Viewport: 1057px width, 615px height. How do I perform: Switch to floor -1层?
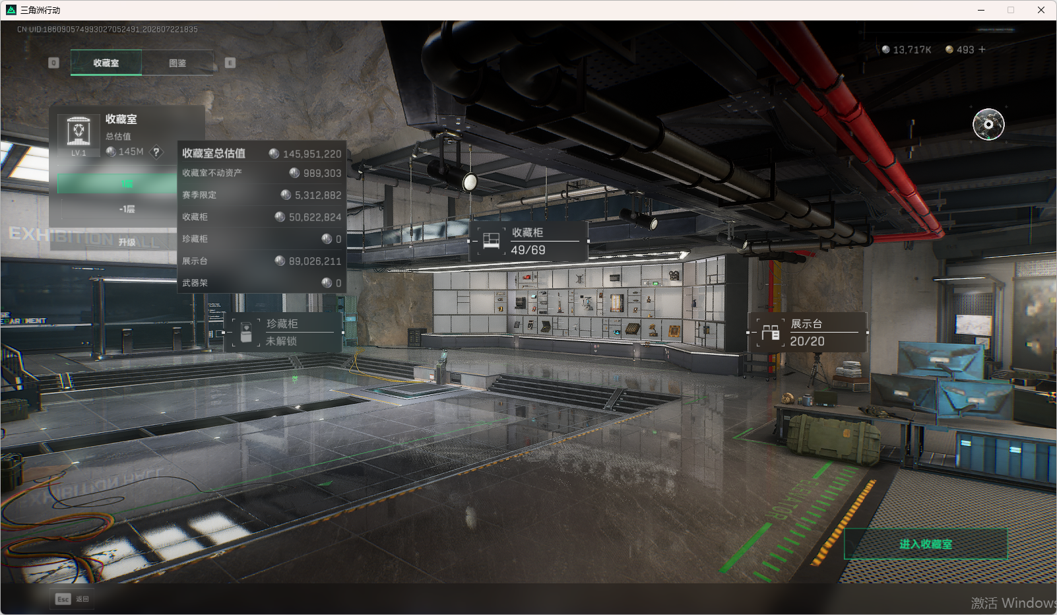pyautogui.click(x=127, y=209)
